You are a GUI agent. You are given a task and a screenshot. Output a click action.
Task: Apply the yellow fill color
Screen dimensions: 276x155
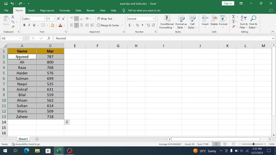(52, 25)
